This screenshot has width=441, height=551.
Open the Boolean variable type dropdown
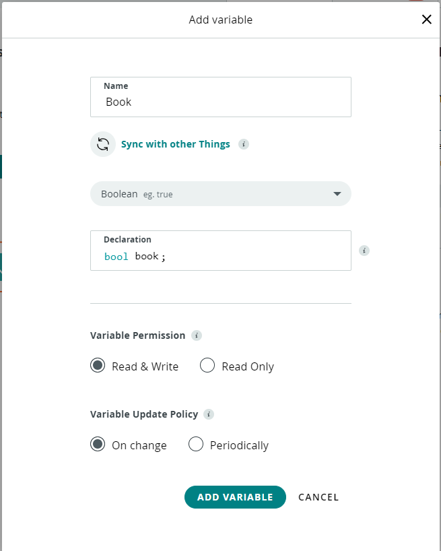(221, 193)
